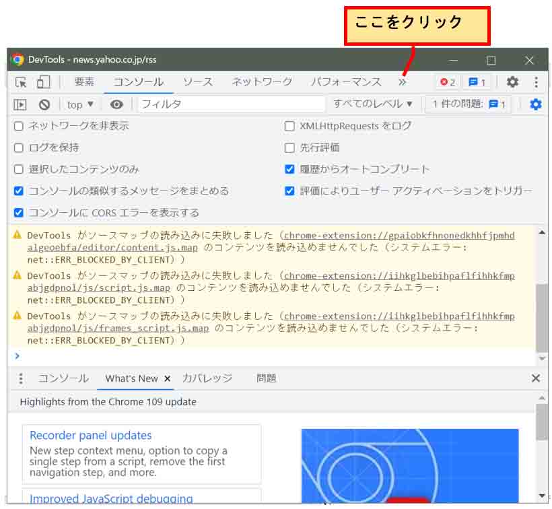Screen dimensions: 552x509
Task: Select the カバレッジ drawer tab
Action: (207, 378)
